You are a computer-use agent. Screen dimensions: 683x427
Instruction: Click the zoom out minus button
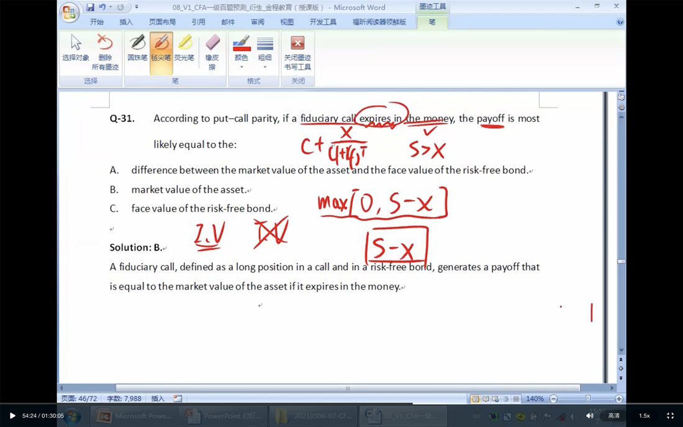coord(553,398)
